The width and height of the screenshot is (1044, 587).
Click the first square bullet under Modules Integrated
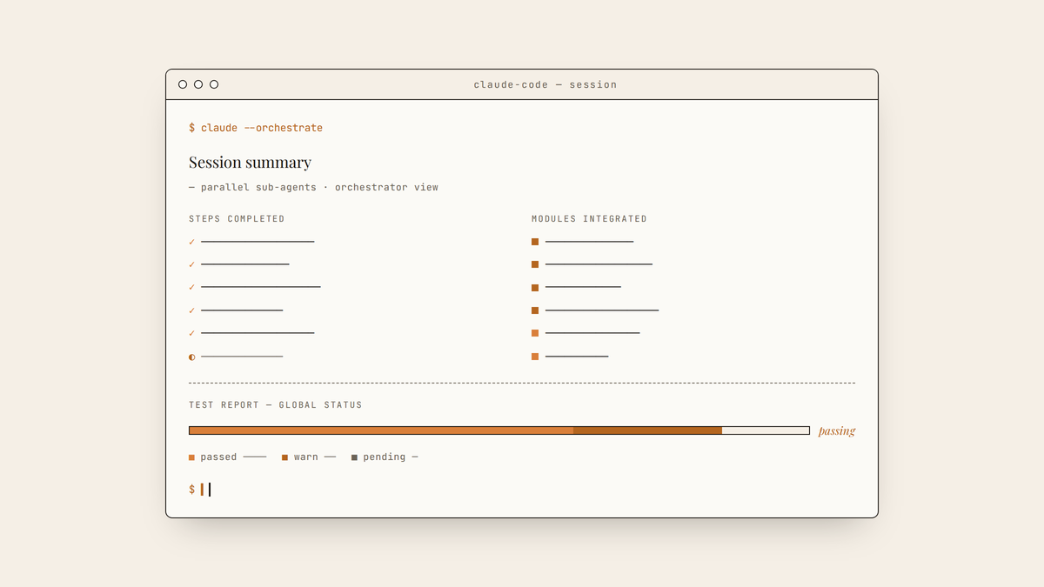pos(535,242)
